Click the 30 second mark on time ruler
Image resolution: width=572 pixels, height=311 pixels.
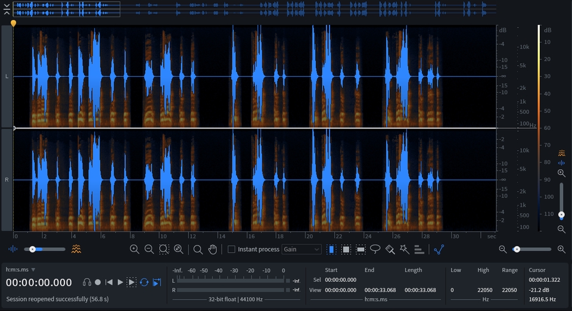[x=455, y=236]
